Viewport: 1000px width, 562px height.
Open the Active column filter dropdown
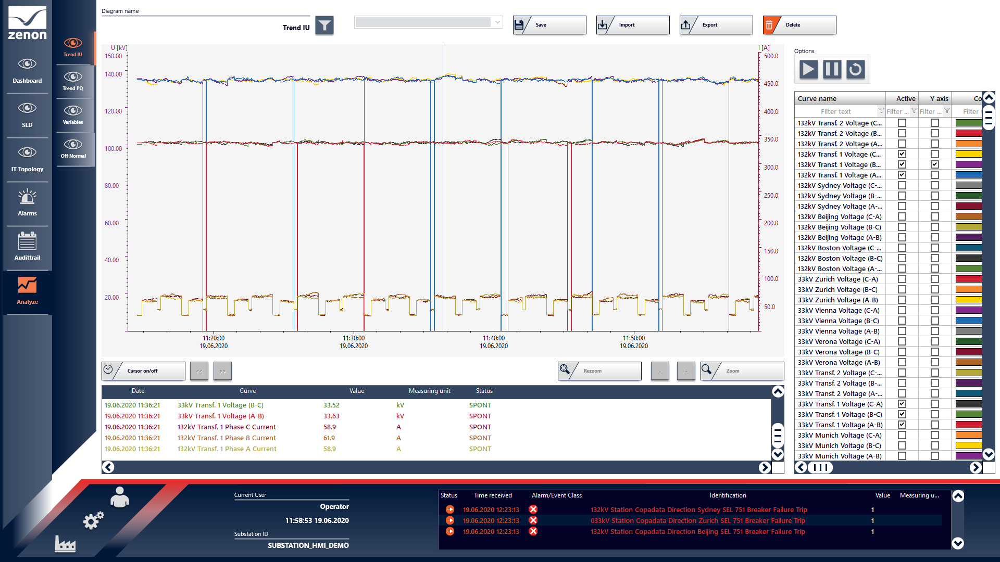tap(914, 111)
